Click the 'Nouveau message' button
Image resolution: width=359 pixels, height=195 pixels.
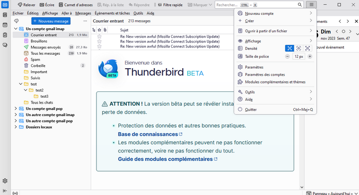[51, 21]
